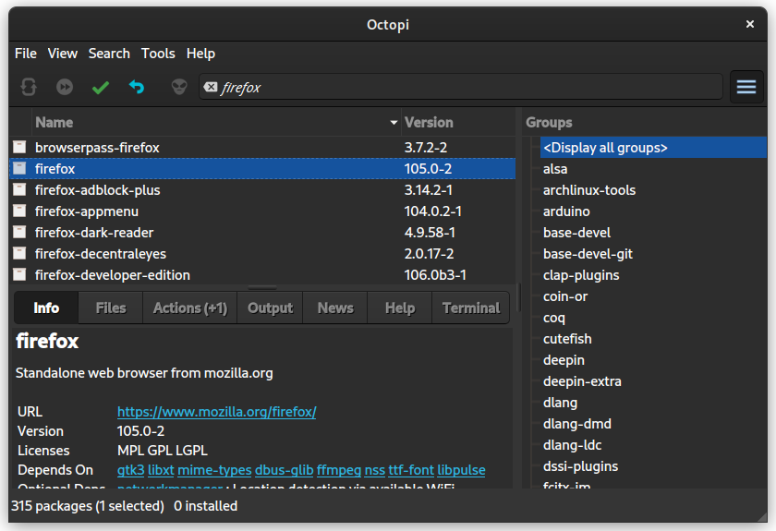776x531 pixels.
Task: Open the hamburger menu button
Action: pyautogui.click(x=746, y=87)
